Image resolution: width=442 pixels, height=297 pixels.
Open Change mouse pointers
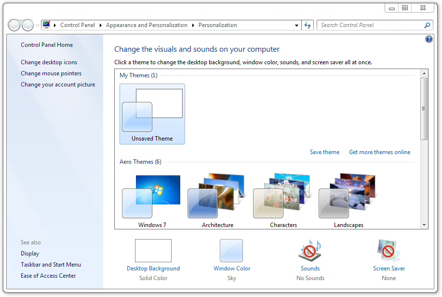click(x=51, y=73)
